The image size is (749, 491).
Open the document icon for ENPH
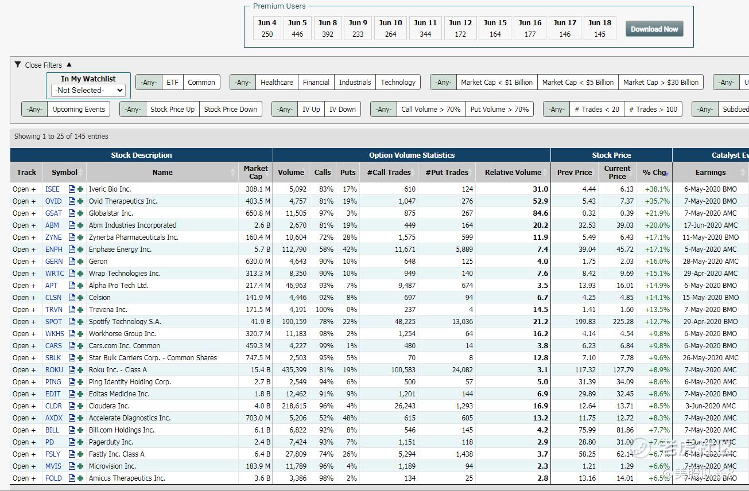(x=72, y=250)
